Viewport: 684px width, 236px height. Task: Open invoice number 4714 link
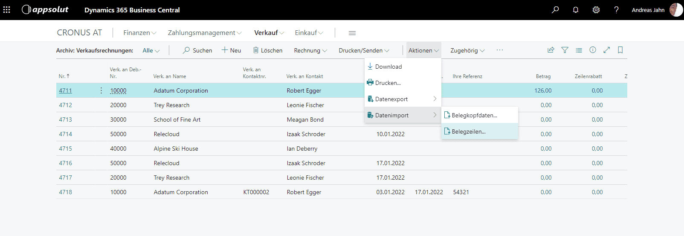pyautogui.click(x=66, y=134)
